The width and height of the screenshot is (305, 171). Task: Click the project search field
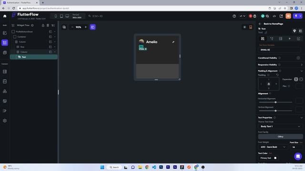click(97, 16)
